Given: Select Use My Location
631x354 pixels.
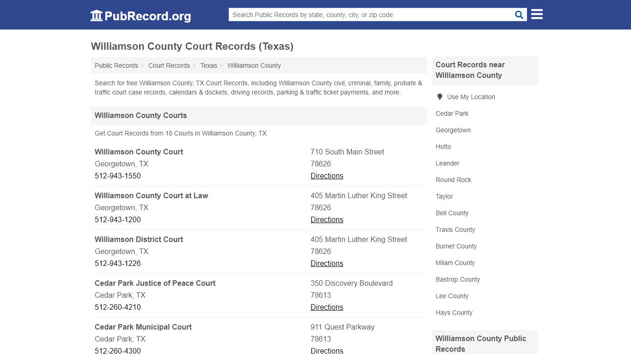Looking at the screenshot, I should point(471,97).
